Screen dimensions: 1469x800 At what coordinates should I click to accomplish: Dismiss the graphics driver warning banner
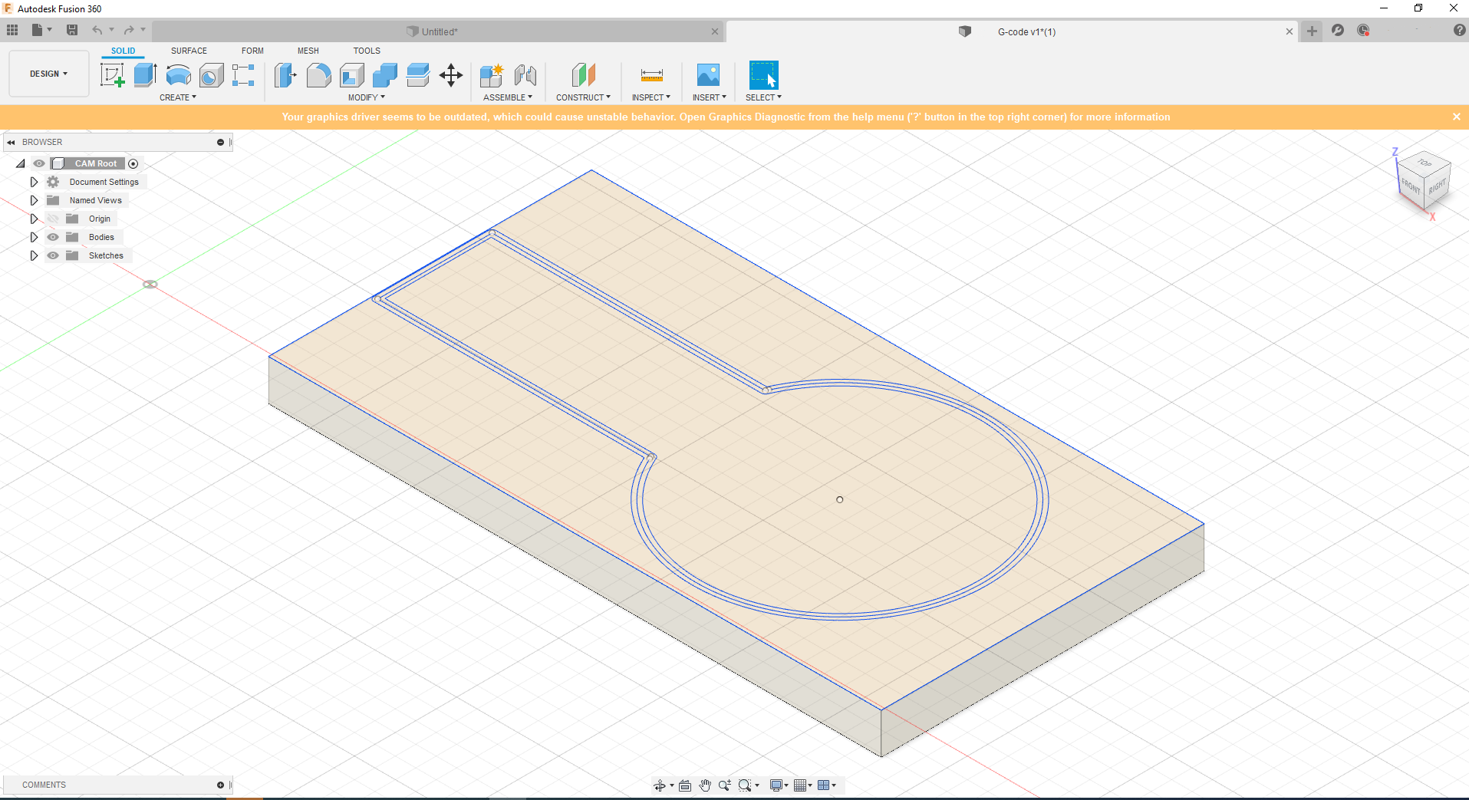point(1456,117)
